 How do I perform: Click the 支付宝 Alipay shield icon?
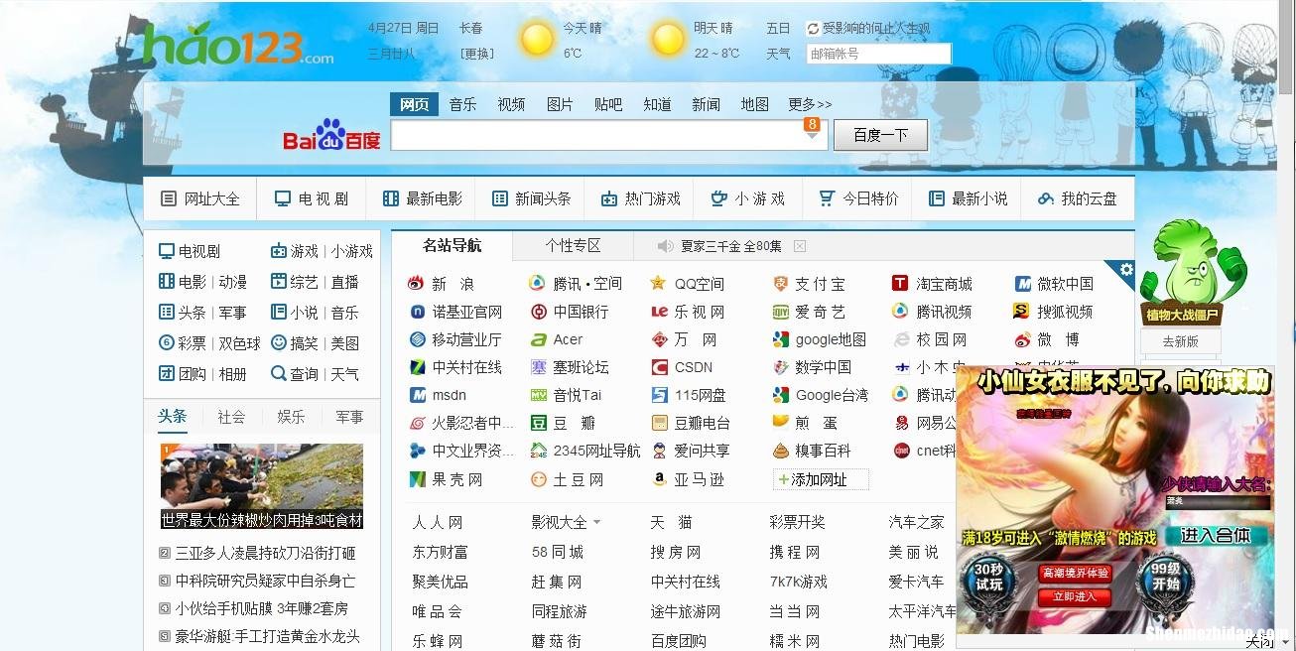click(780, 284)
